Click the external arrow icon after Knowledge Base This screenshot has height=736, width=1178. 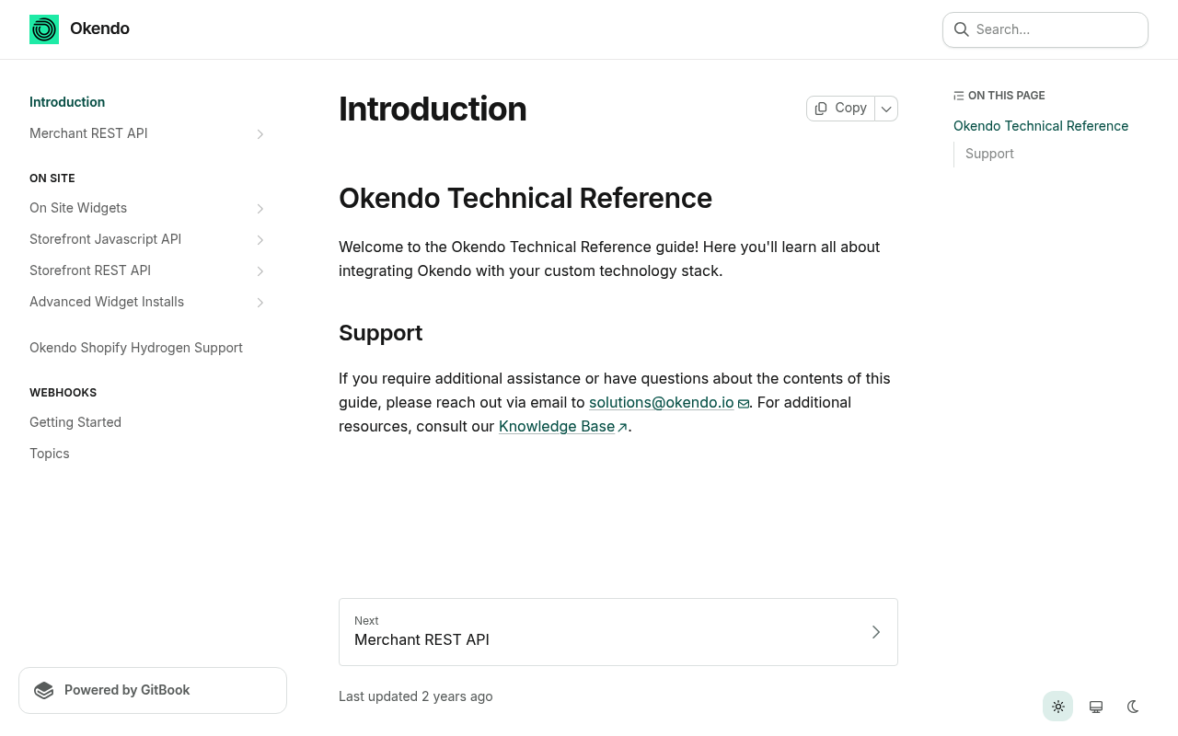click(x=622, y=427)
